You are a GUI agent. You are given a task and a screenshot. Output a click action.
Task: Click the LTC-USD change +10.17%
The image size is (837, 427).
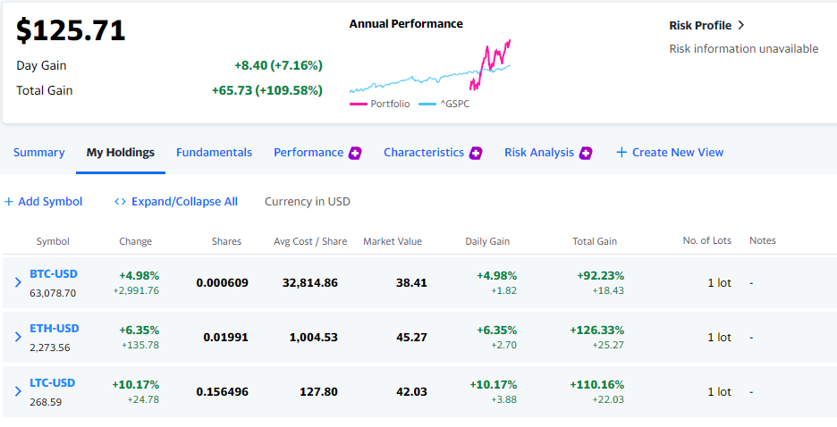pos(136,384)
